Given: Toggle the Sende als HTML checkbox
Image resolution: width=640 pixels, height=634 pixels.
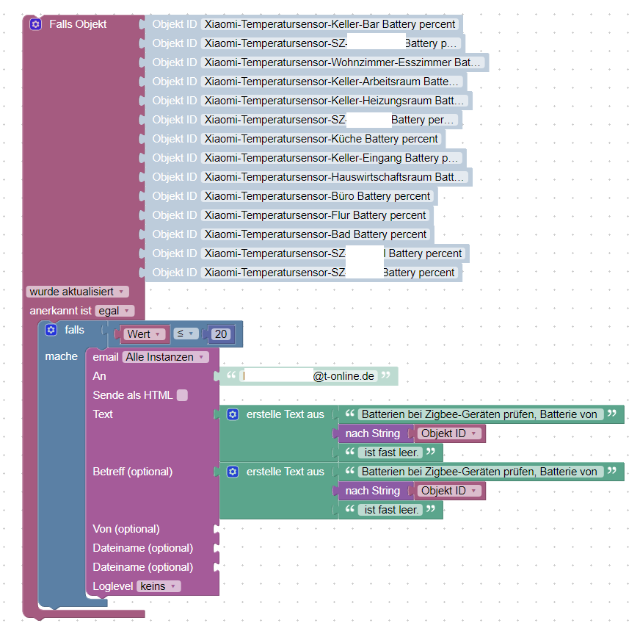Looking at the screenshot, I should point(182,395).
